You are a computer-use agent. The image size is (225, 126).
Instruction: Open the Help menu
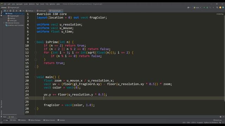coord(58,4)
